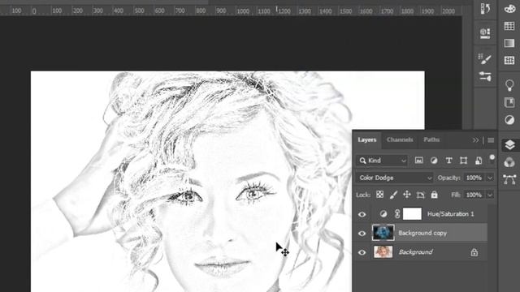520x292 pixels.
Task: Toggle layer filtering switch on or off
Action: 492,159
